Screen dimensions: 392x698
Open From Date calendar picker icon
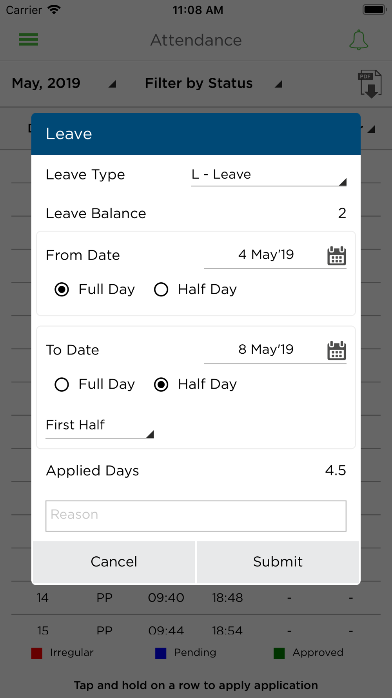(337, 256)
